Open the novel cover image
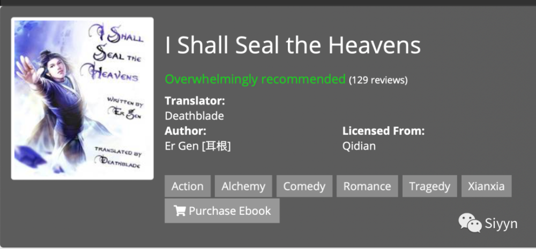Viewport: 536px width, 249px height. coord(82,98)
